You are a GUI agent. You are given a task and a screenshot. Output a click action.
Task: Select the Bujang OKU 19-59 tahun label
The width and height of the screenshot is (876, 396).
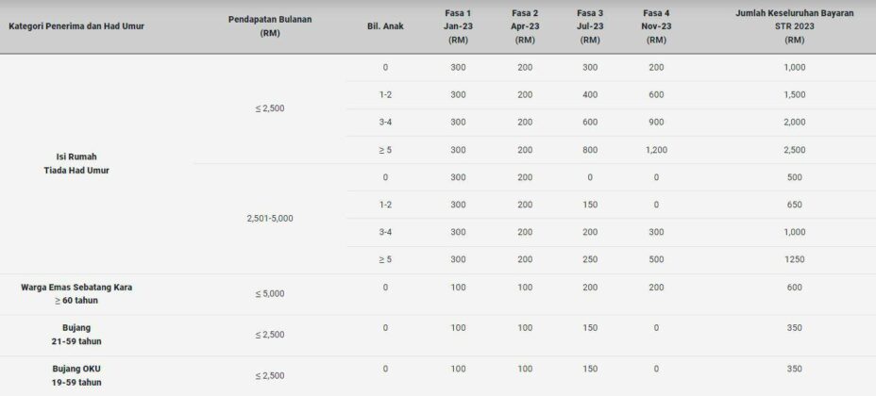(x=76, y=376)
